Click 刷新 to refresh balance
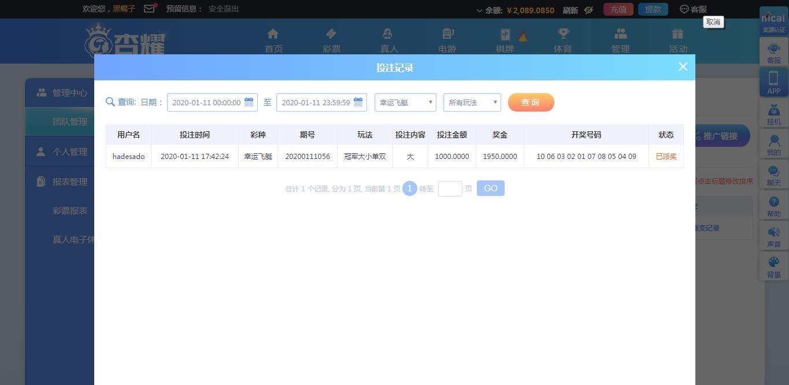The height and width of the screenshot is (385, 789). coord(570,10)
